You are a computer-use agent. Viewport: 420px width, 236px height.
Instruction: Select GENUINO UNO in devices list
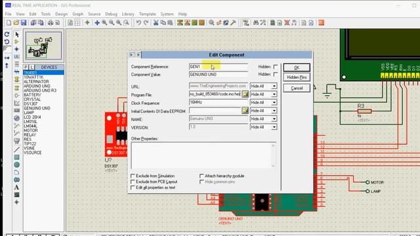pos(37,108)
